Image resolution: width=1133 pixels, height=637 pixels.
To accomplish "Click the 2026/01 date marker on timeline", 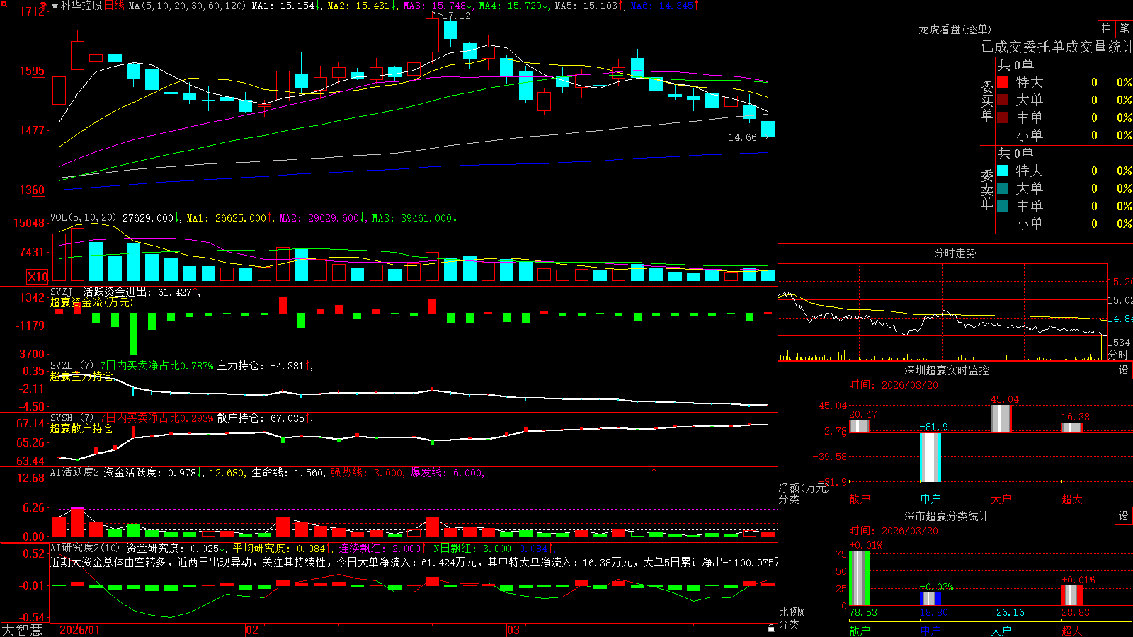I will [x=80, y=630].
